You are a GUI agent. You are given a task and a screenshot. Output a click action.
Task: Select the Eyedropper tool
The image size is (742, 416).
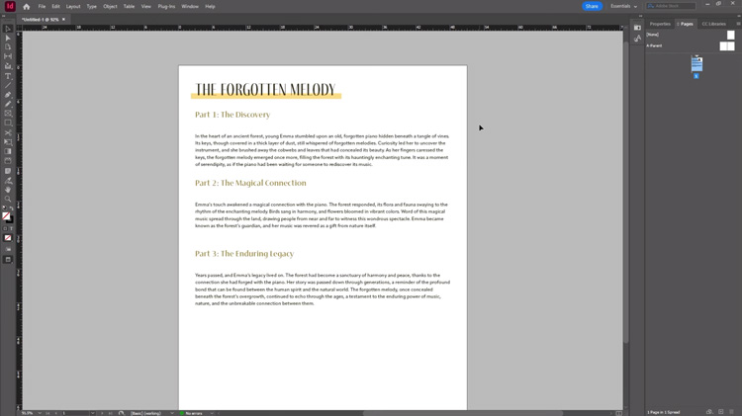(x=8, y=181)
